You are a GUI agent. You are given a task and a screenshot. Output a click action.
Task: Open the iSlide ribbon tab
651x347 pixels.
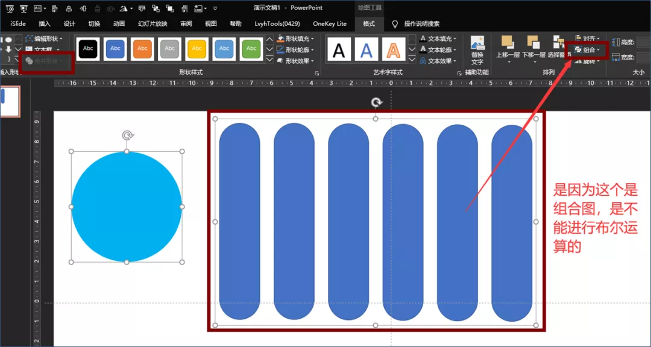coord(18,23)
